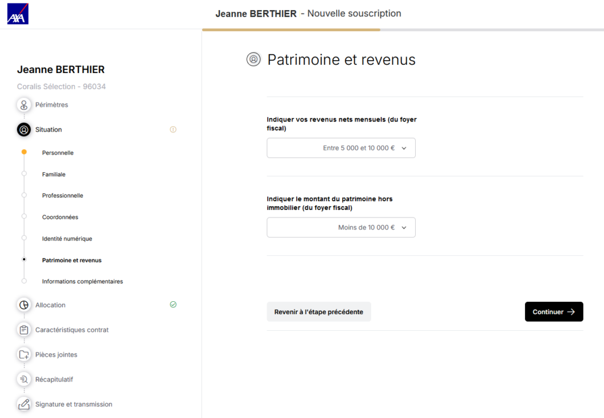Screen dimensions: 604x418
Task: Open the Périmètres step icon
Action: tap(24, 105)
